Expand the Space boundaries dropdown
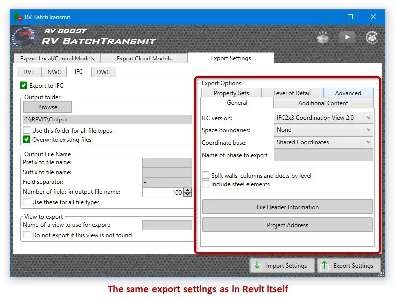The width and height of the screenshot is (396, 302). pos(323,130)
